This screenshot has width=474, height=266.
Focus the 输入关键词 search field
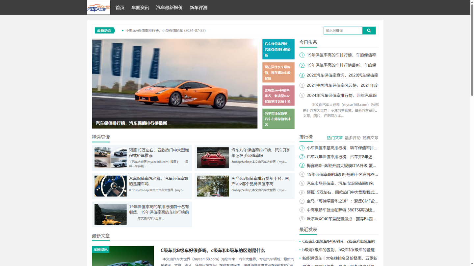[343, 31]
